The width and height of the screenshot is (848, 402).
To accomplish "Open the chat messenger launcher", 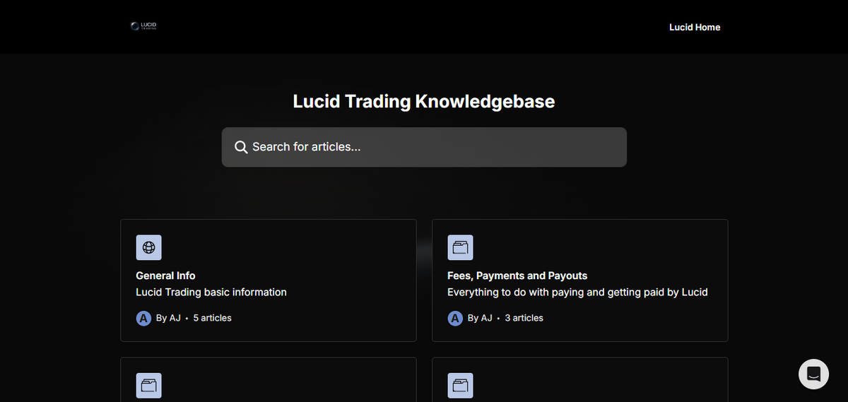I will (x=813, y=374).
